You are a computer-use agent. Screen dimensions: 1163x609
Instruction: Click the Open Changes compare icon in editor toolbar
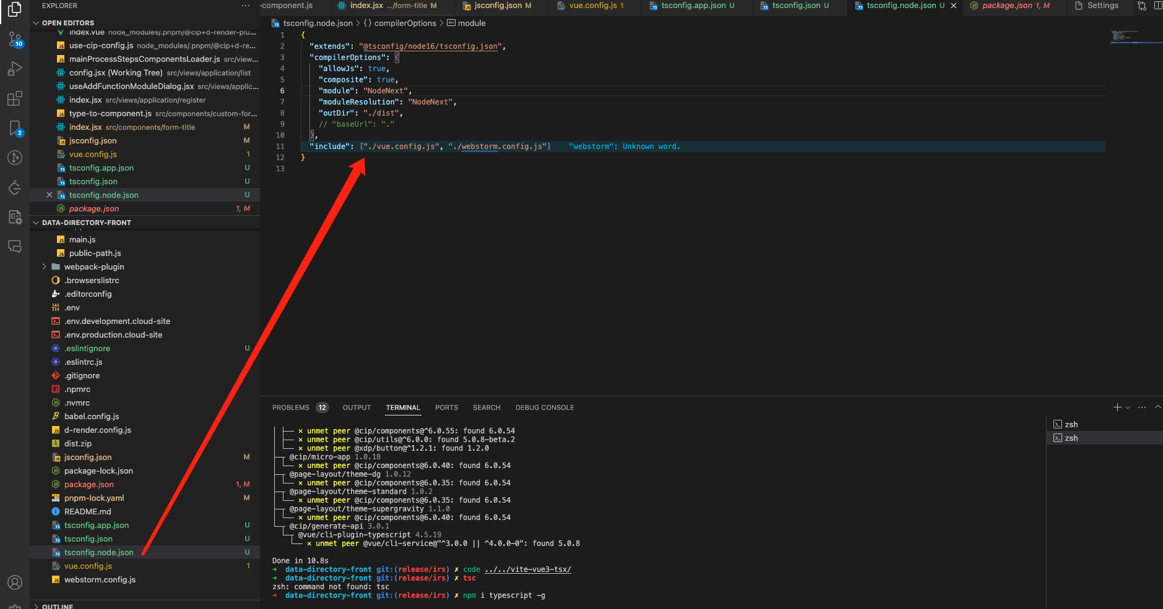1142,6
